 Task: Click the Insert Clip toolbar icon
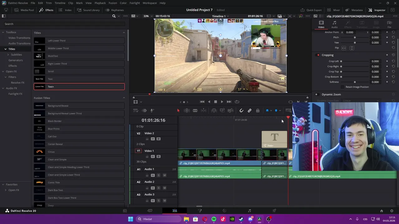pos(214,110)
